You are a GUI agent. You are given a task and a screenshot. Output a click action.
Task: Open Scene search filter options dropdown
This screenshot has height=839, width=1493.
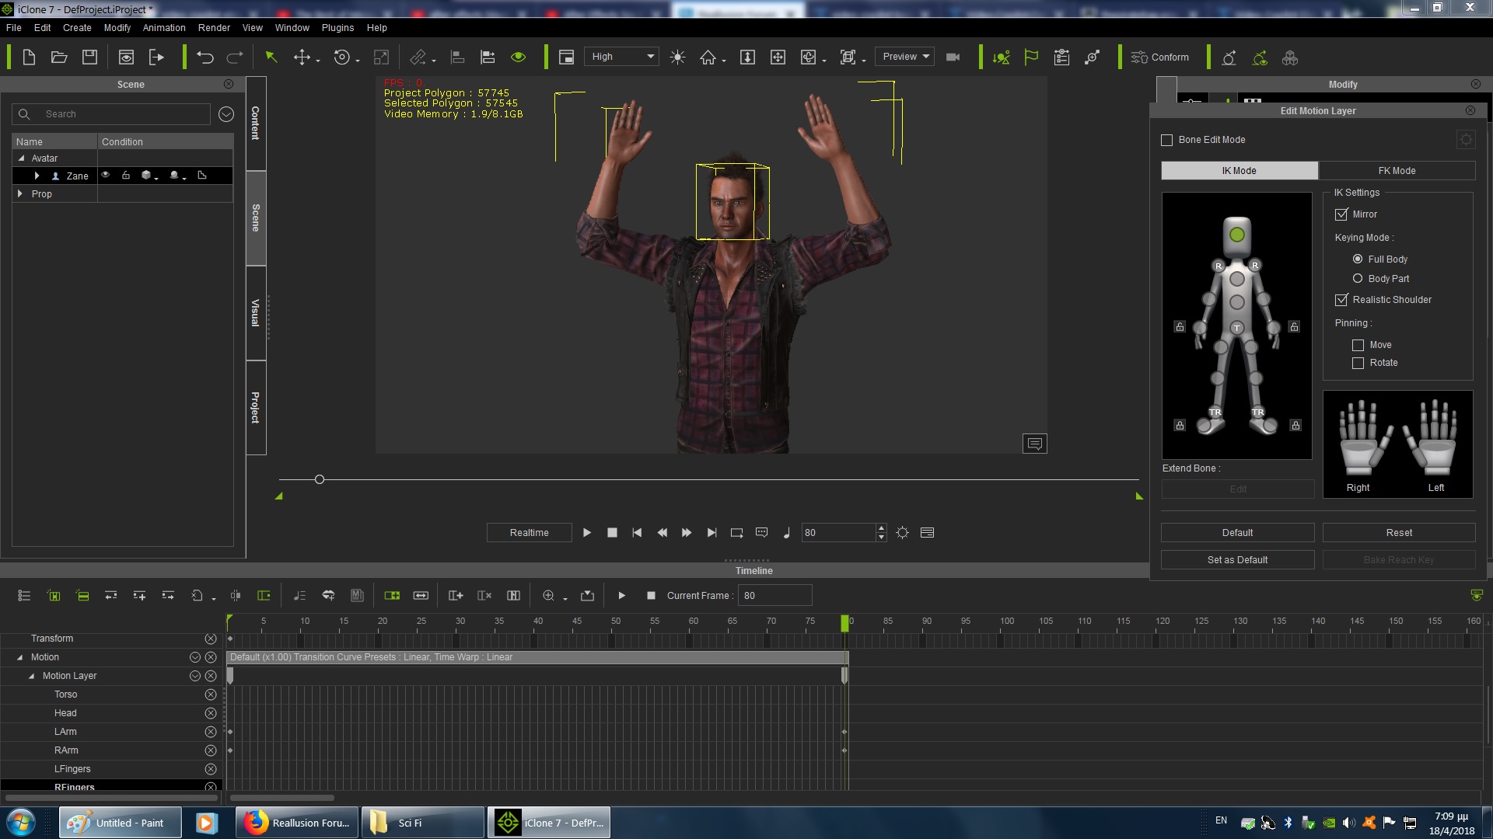coord(226,114)
